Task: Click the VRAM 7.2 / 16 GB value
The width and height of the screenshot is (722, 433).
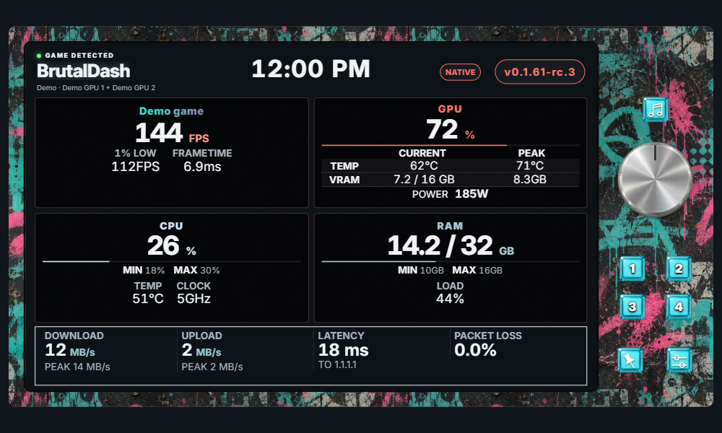Action: click(424, 180)
